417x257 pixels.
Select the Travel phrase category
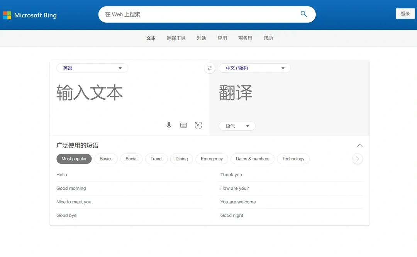(x=156, y=159)
